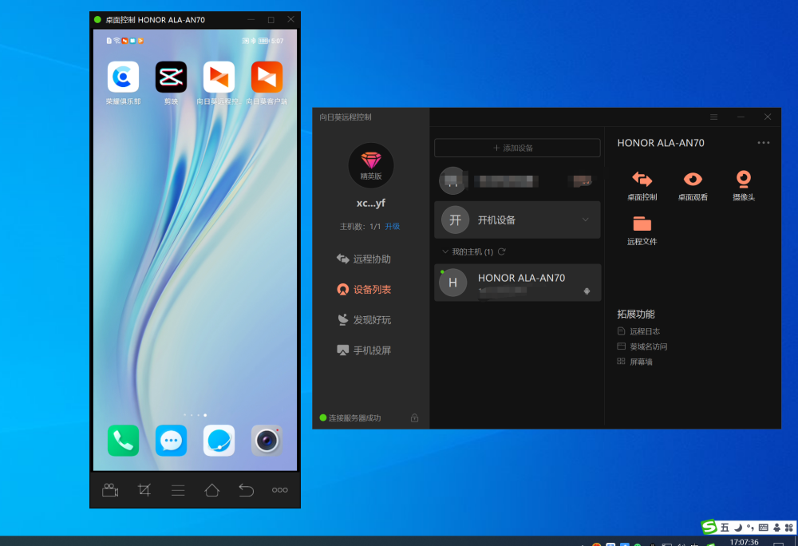Click 连接服务器成功 status text
The image size is (798, 546).
355,417
